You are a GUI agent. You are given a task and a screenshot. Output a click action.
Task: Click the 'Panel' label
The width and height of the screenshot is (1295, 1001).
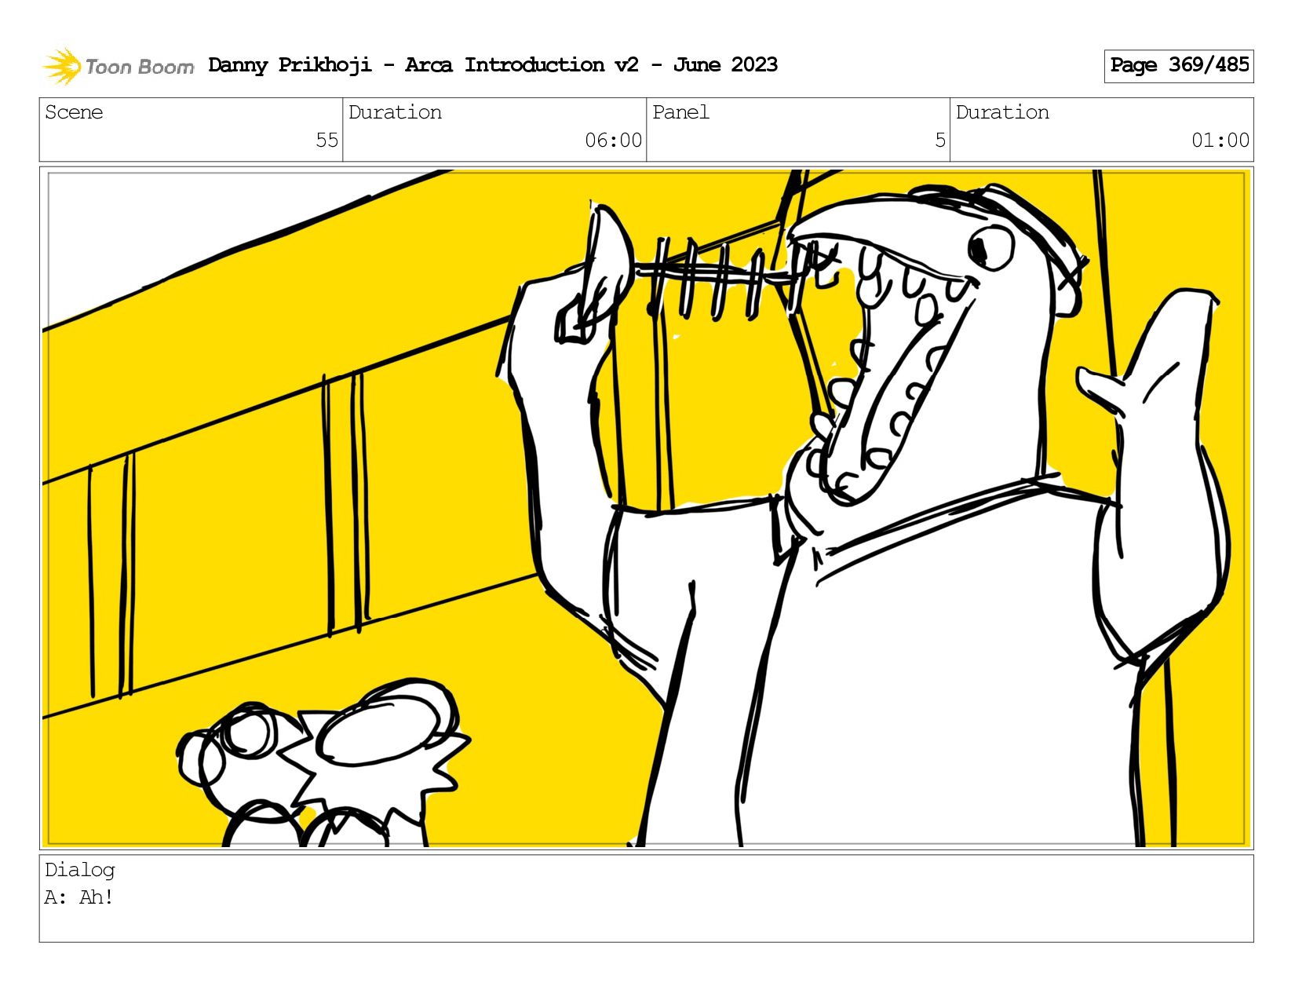click(x=680, y=112)
